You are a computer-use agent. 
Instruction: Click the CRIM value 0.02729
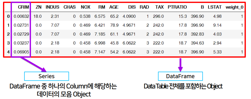(21, 34)
